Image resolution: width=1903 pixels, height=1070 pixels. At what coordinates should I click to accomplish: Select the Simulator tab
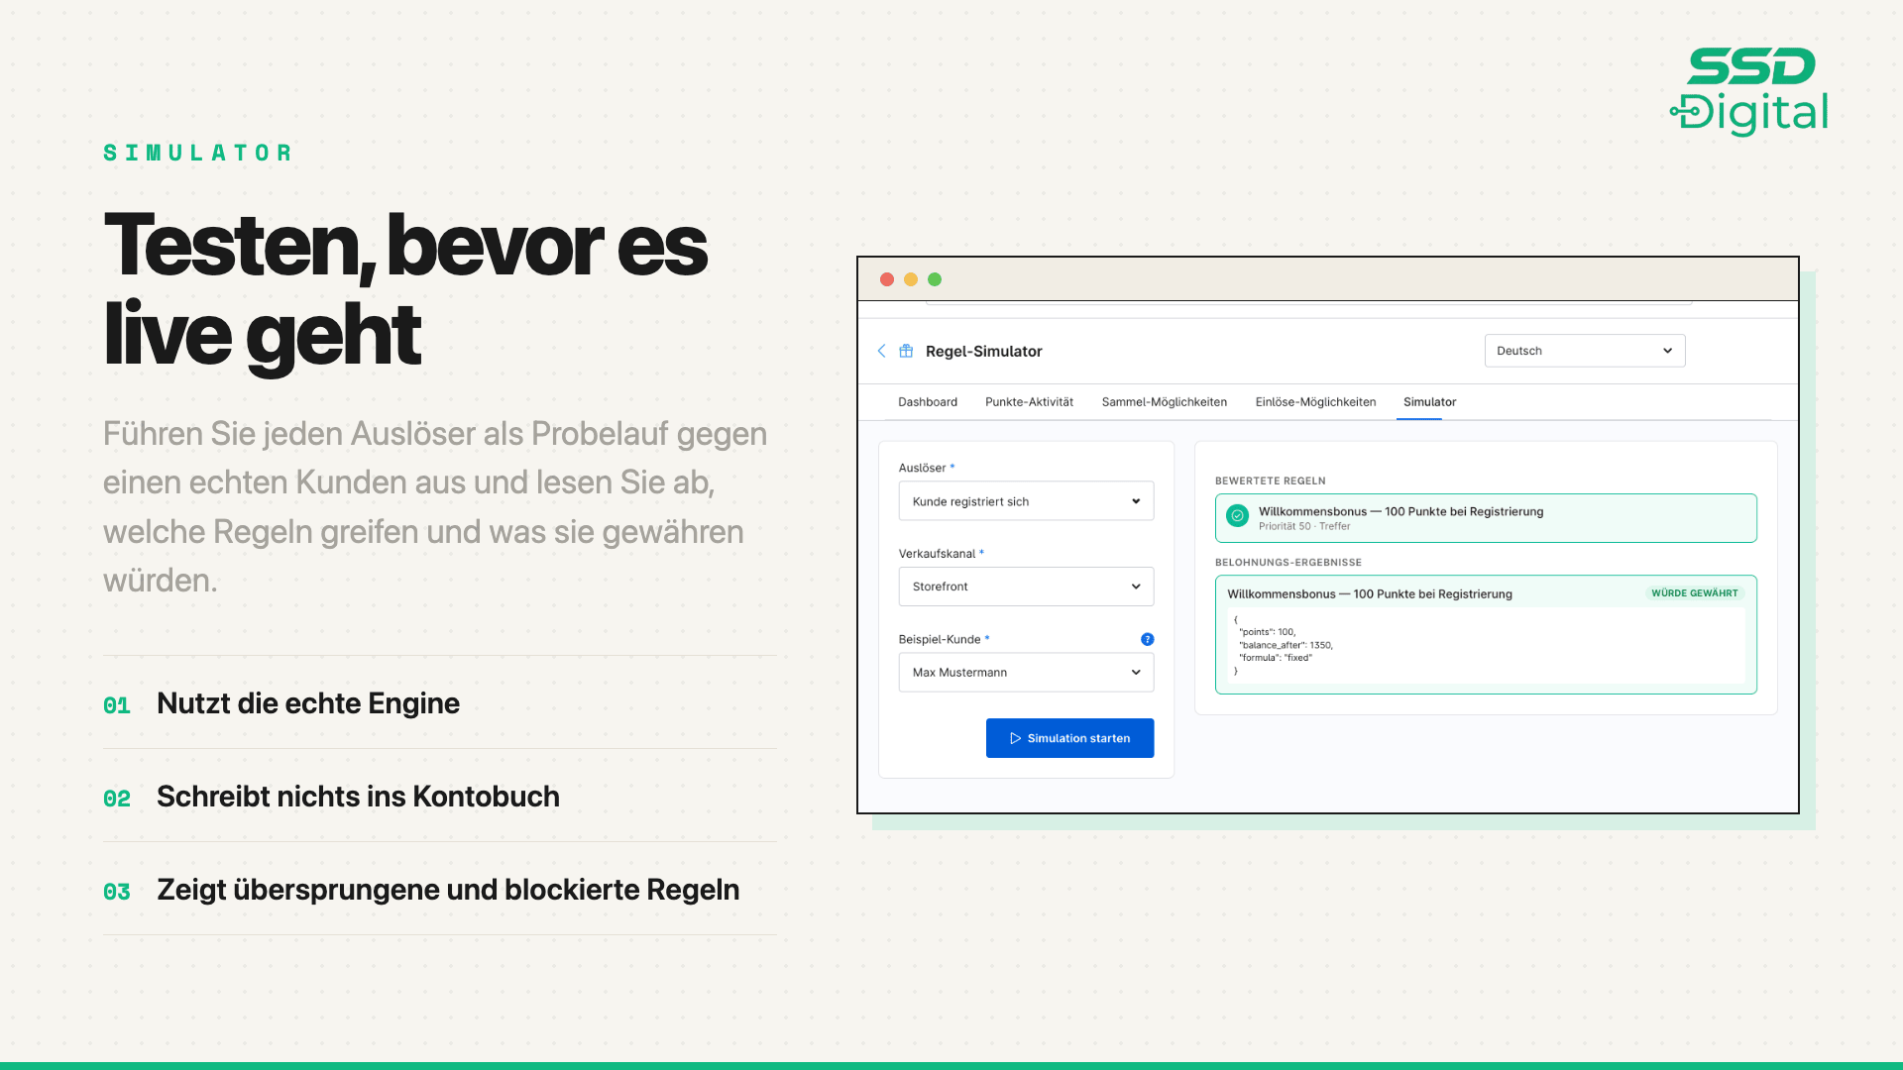tap(1429, 402)
